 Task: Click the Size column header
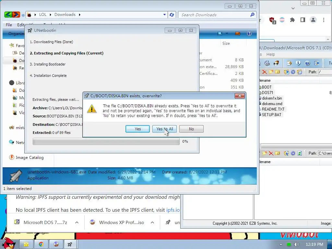coord(226,43)
